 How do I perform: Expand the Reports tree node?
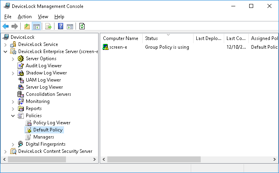(13, 108)
